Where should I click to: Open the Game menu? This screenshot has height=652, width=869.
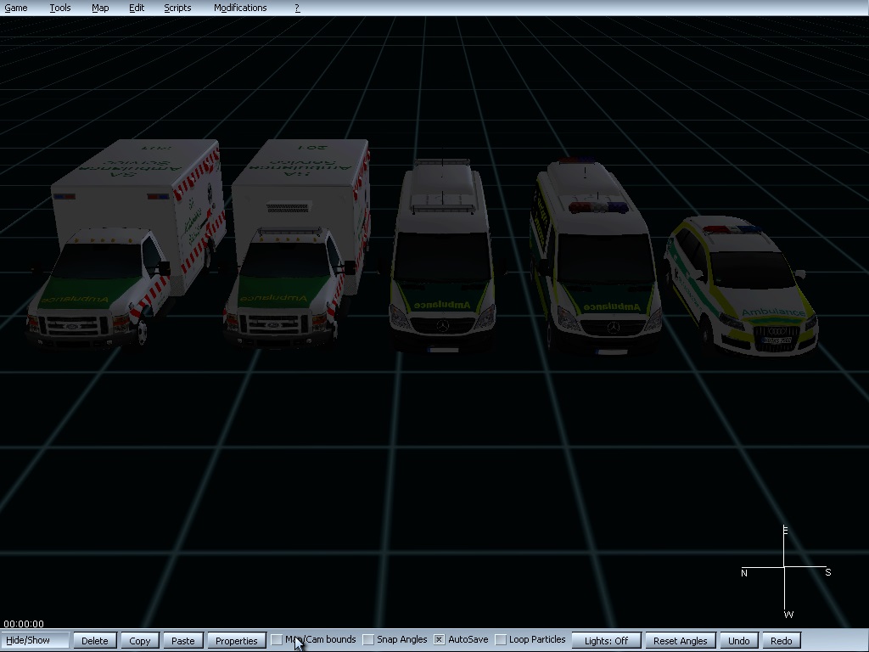16,8
